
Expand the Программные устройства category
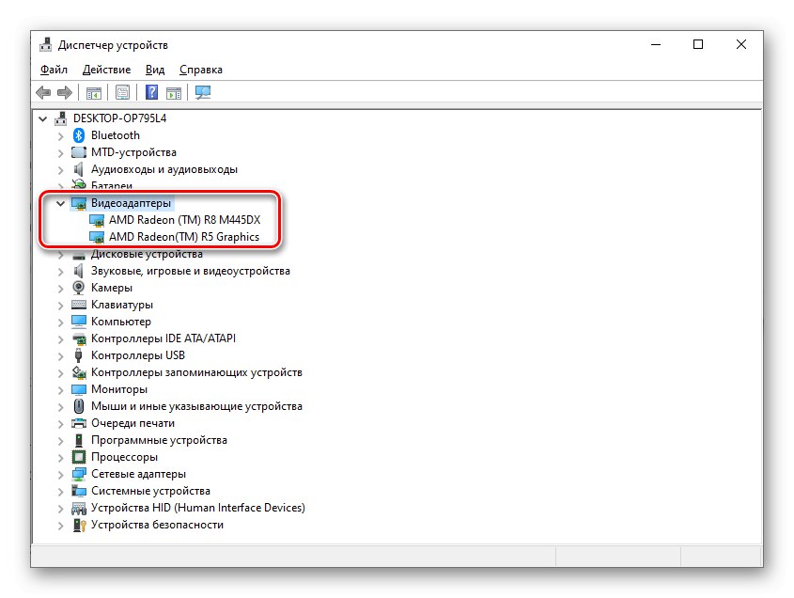(61, 441)
